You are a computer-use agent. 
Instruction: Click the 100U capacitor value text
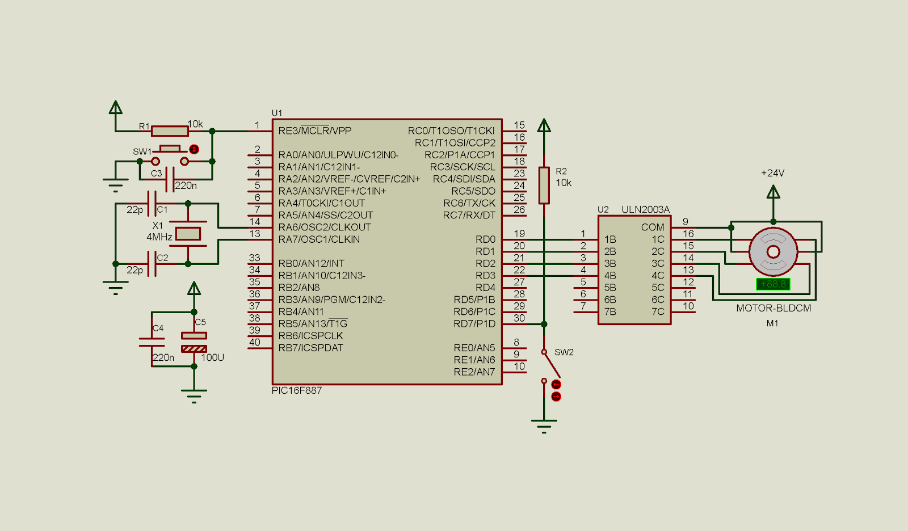click(x=213, y=357)
